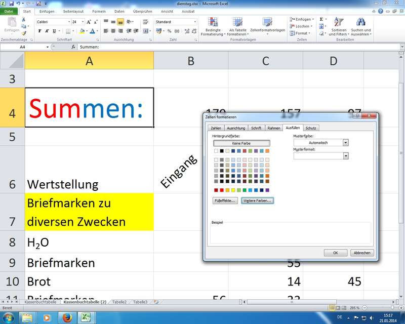Pick the black swatch in the top color row

[x=222, y=151]
